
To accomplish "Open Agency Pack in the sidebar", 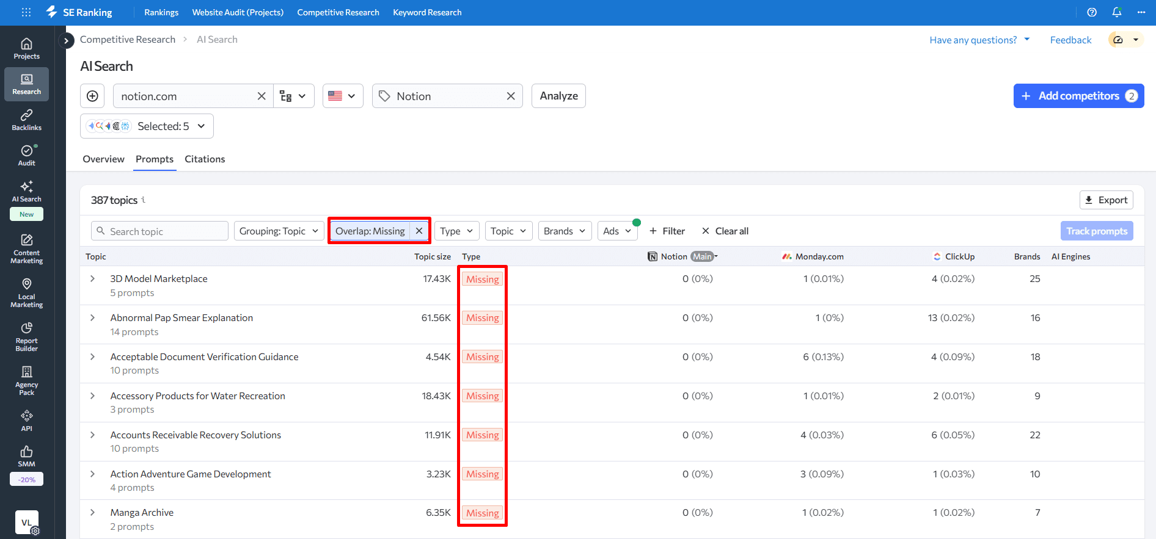I will [26, 381].
